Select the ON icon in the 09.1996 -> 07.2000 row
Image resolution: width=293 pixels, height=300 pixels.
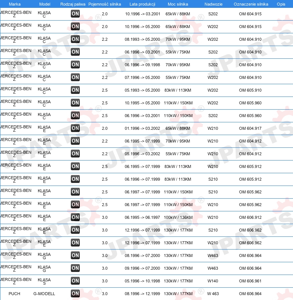pyautogui.click(x=75, y=268)
